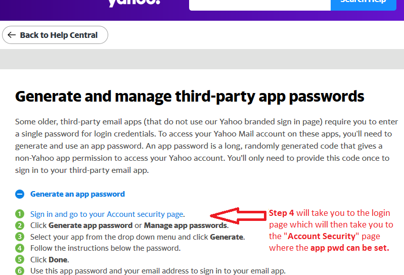Click the green step 5 circle
The width and height of the screenshot is (404, 275).
[x=20, y=259]
